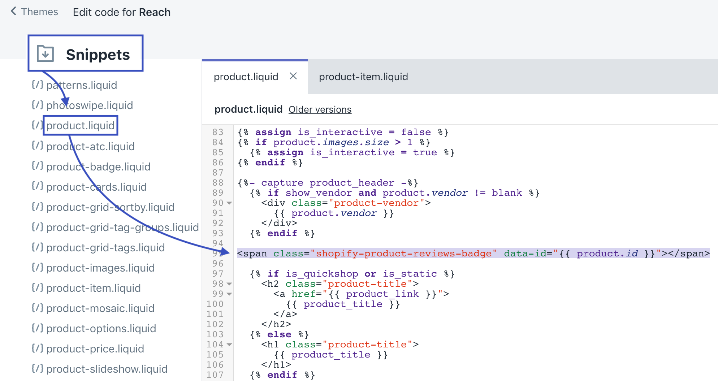Click the 'if is_quickshop or is_static' line
Image resolution: width=718 pixels, height=381 pixels.
coord(352,274)
